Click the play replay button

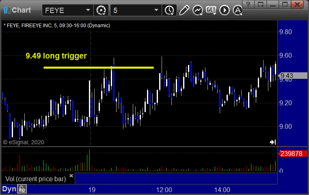225,10
